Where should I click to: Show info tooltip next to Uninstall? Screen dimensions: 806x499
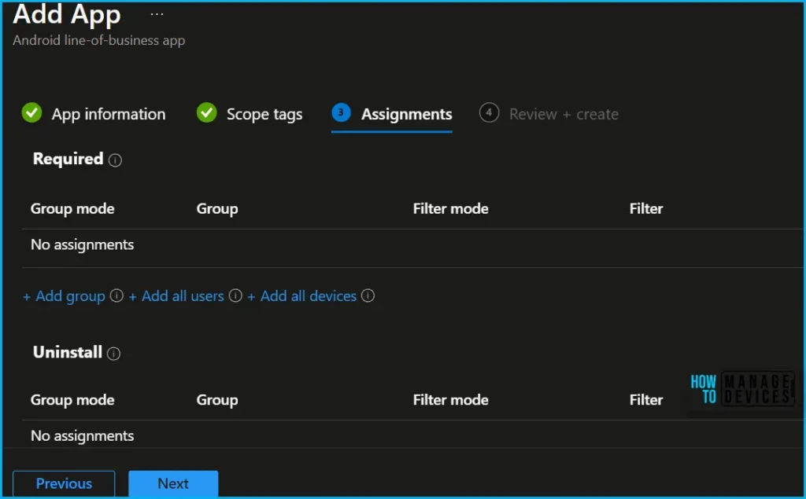[x=113, y=353]
